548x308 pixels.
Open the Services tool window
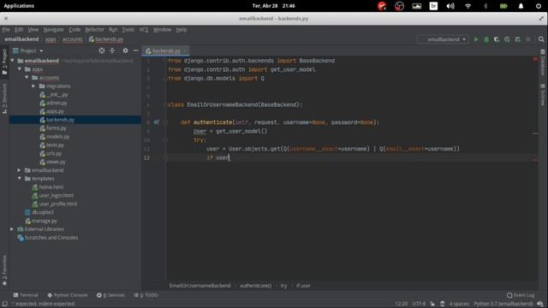[110, 295]
